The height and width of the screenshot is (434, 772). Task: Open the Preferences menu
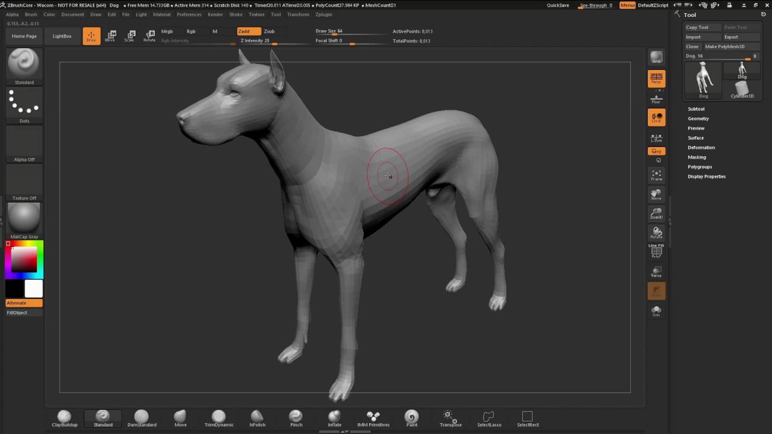click(189, 14)
